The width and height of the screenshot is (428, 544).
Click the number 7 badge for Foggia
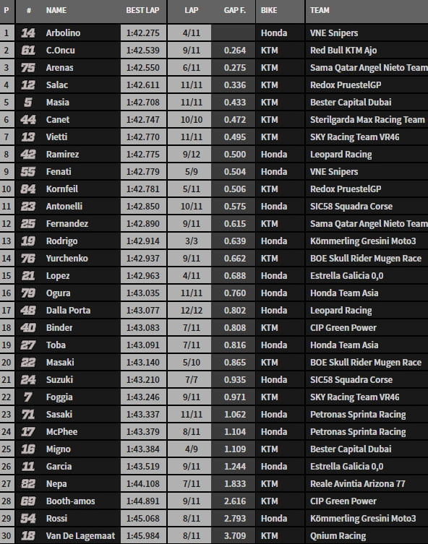27,397
